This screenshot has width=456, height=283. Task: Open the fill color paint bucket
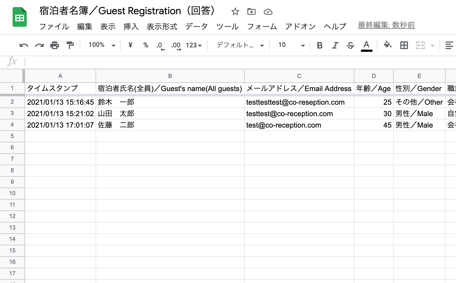[387, 45]
